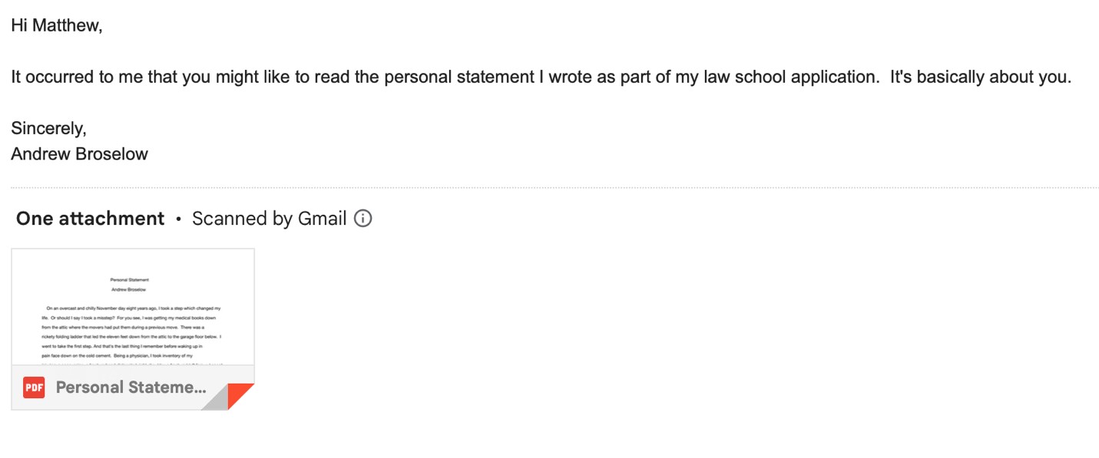Click 'It occurred to me' in the body
This screenshot has height=458, width=1099.
point(71,77)
